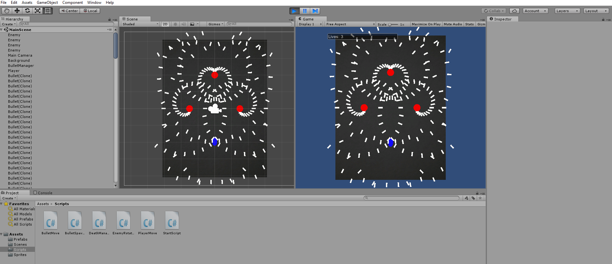The width and height of the screenshot is (612, 264).
Task: Open the Component menu
Action: coord(73,3)
